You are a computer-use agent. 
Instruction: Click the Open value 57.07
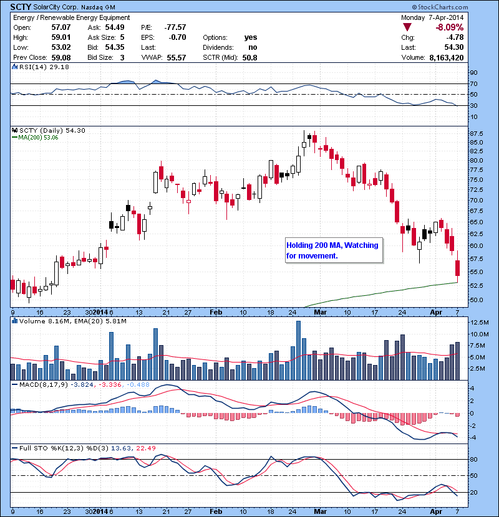pyautogui.click(x=61, y=27)
